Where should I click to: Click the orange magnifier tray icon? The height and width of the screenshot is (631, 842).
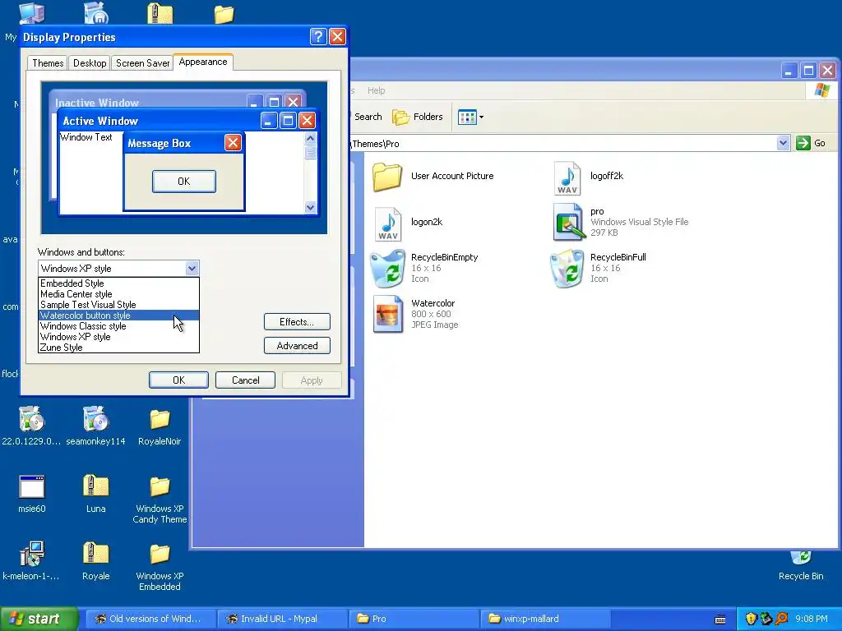click(781, 619)
